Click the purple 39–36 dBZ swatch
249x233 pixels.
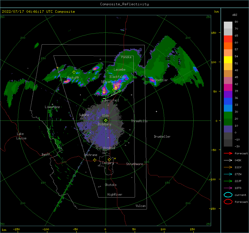228,94
